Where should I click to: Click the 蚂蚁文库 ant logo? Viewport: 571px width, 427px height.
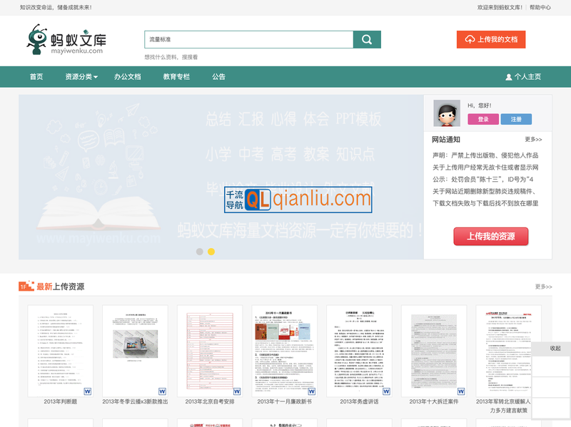click(x=65, y=40)
